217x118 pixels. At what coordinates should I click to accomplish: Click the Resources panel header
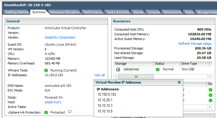pos(163,21)
